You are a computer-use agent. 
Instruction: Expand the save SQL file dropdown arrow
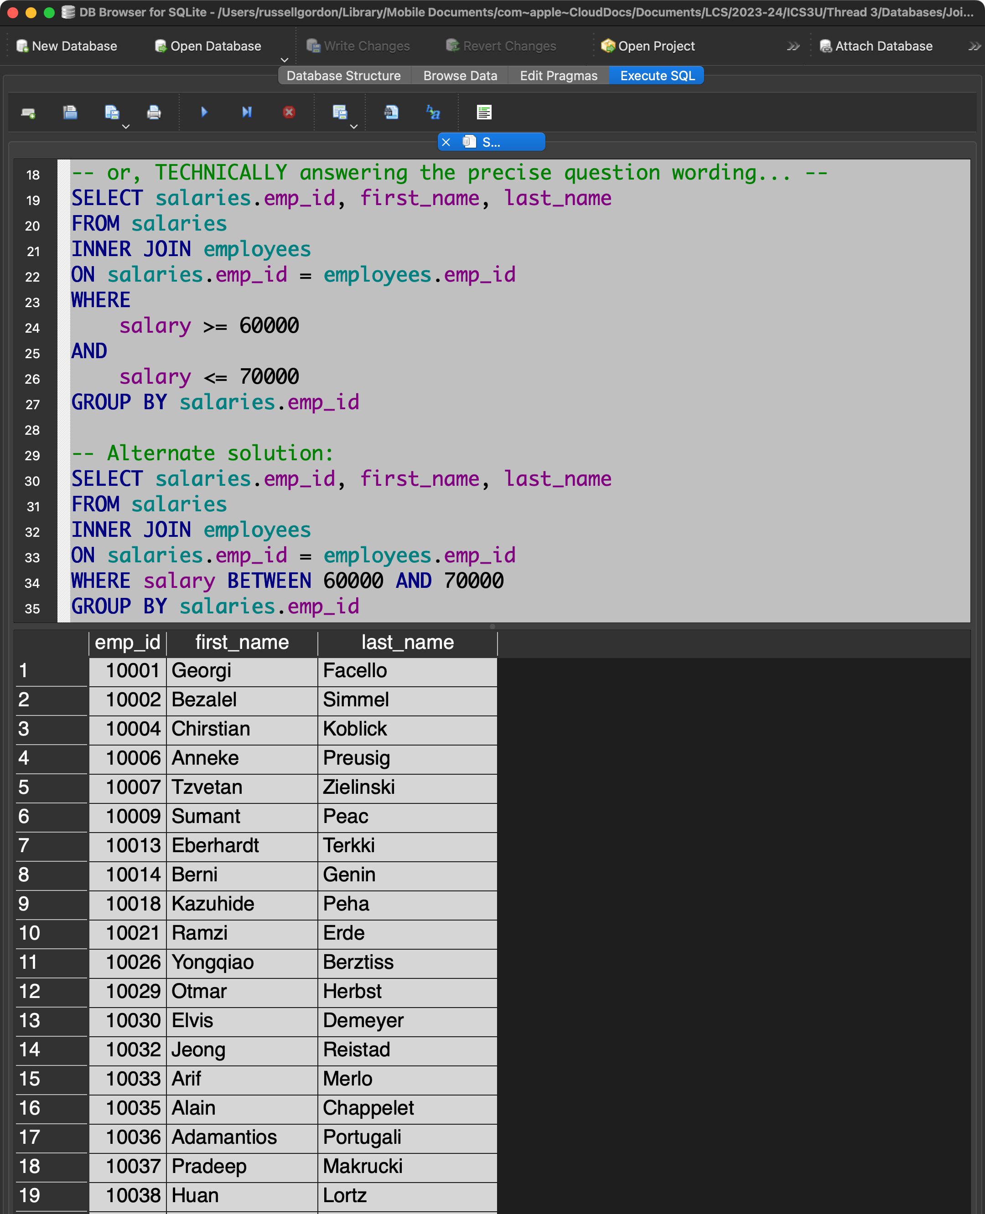(x=126, y=126)
